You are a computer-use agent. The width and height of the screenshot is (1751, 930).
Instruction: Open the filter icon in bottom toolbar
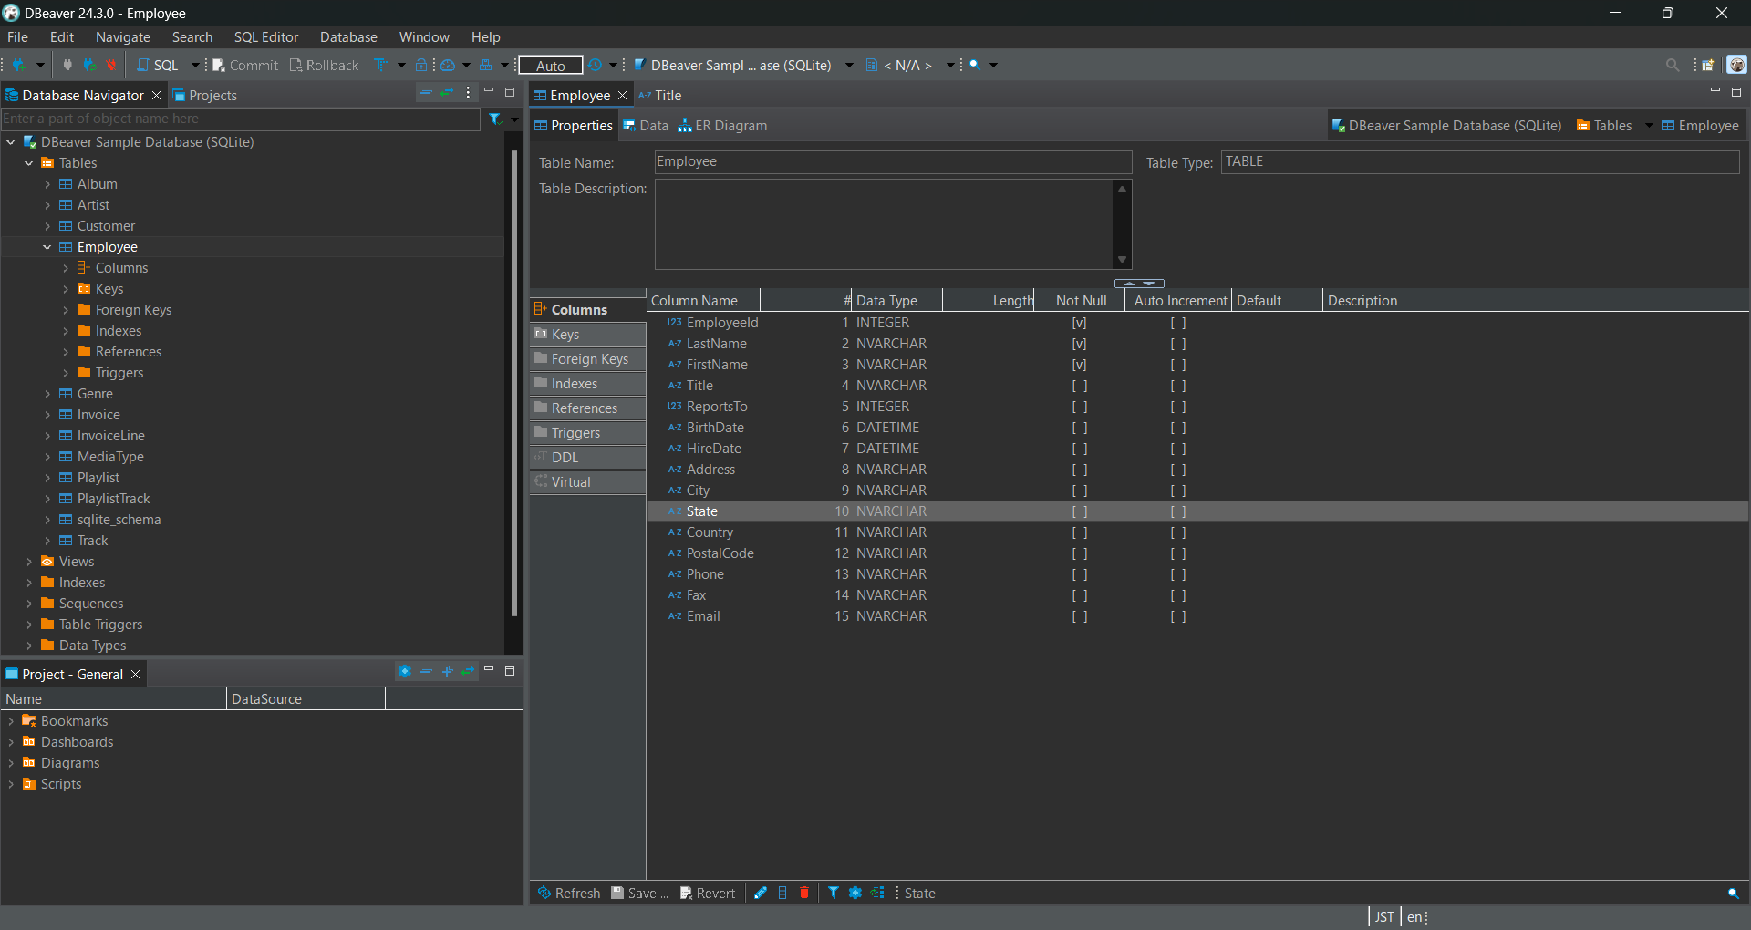point(834,894)
